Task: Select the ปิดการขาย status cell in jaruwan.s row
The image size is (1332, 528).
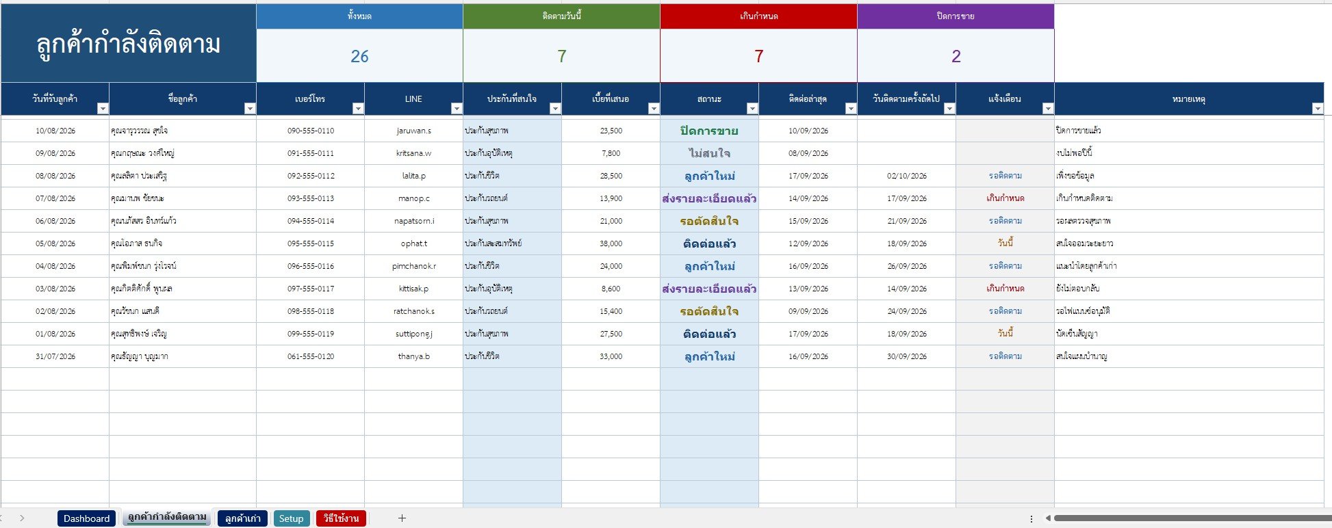Action: pyautogui.click(x=710, y=131)
